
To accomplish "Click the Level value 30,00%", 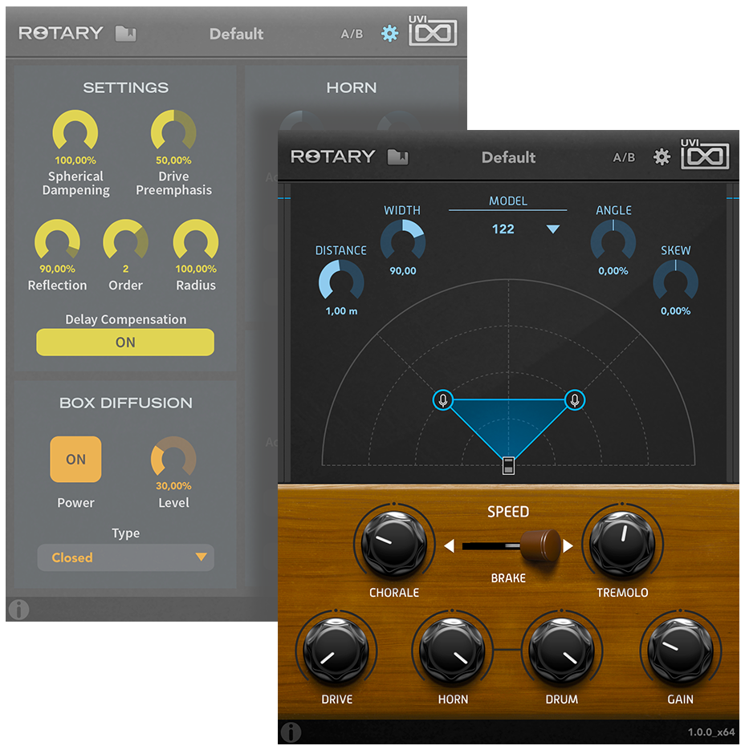I will pyautogui.click(x=173, y=485).
